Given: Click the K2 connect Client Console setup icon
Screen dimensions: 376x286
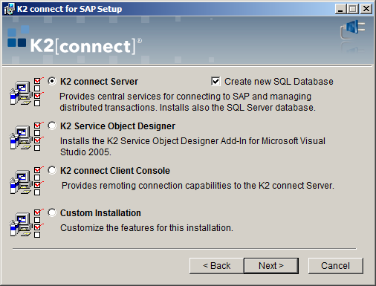Looking at the screenshot, I should click(26, 181).
